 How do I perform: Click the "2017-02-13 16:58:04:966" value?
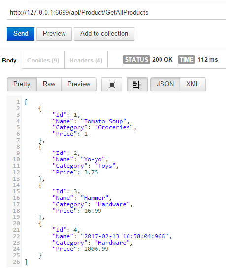pos(125,236)
